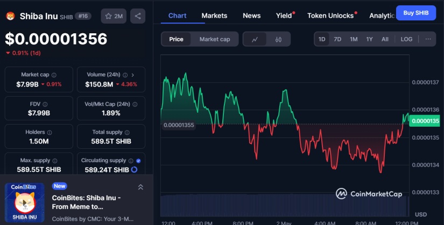444x225 pixels.
Task: Click the New badge on CoinBites
Action: (59, 186)
